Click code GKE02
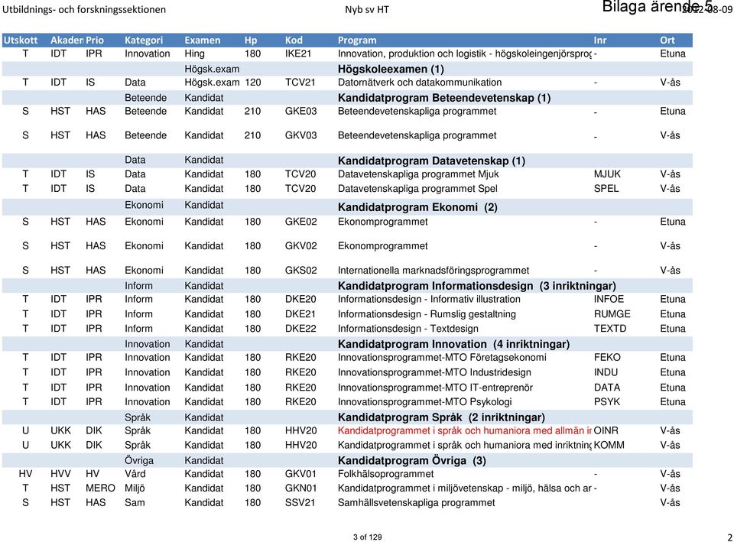This screenshot has width=734, height=542. tap(301, 222)
